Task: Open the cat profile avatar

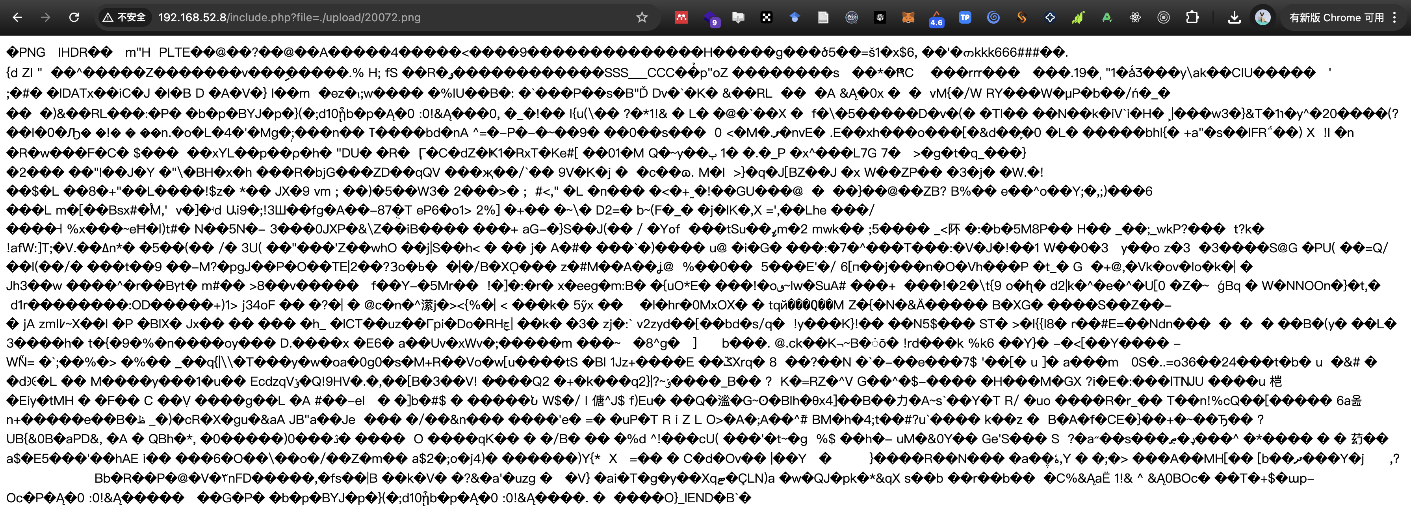Action: pos(1262,17)
